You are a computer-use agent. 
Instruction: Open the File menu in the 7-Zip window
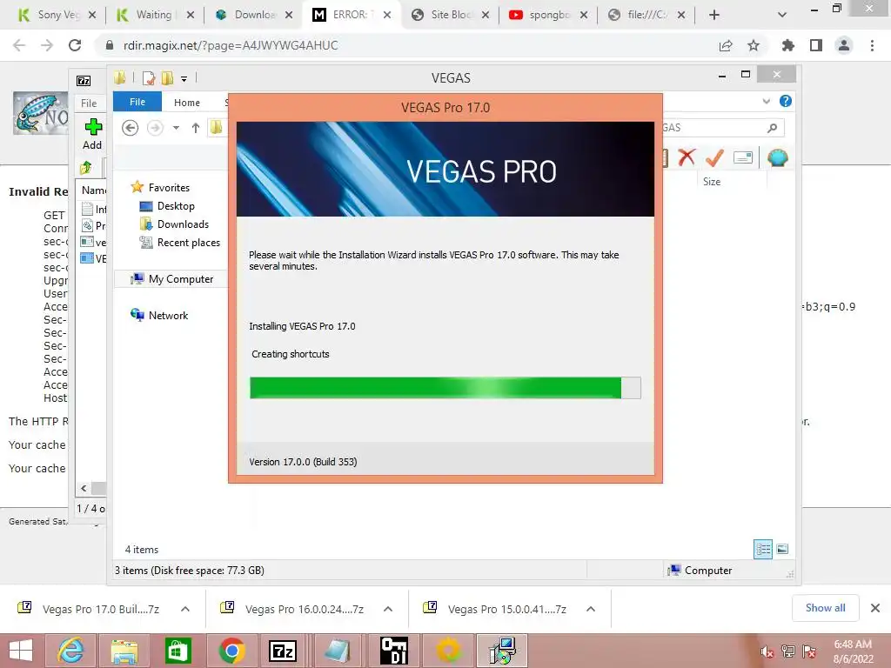point(89,103)
